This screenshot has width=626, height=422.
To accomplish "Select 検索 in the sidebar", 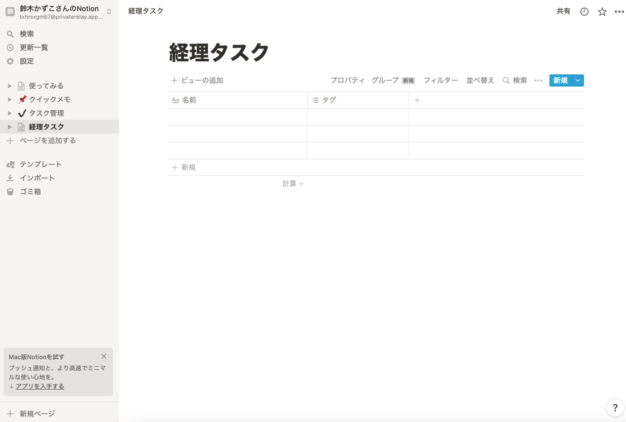I will [27, 34].
